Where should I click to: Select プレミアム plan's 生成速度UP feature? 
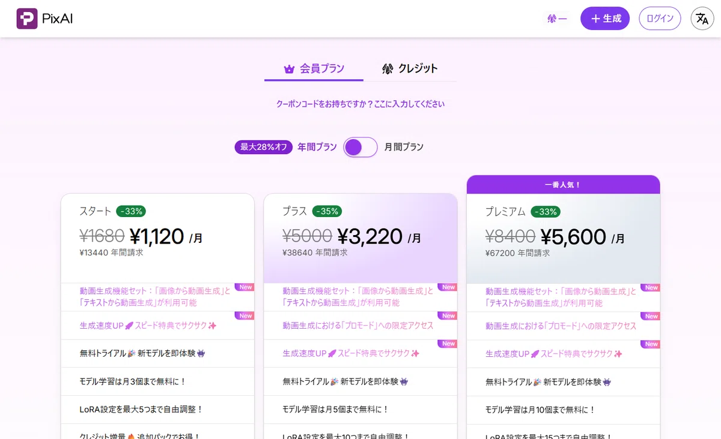[563, 354]
